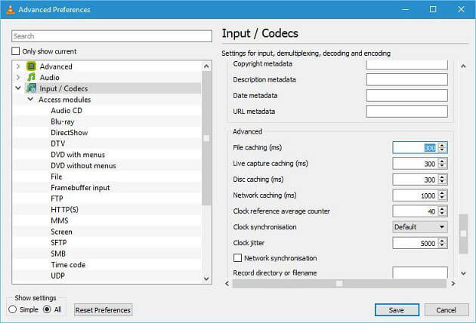Select the Simple settings radio button
The width and height of the screenshot is (476, 323).
click(x=13, y=309)
